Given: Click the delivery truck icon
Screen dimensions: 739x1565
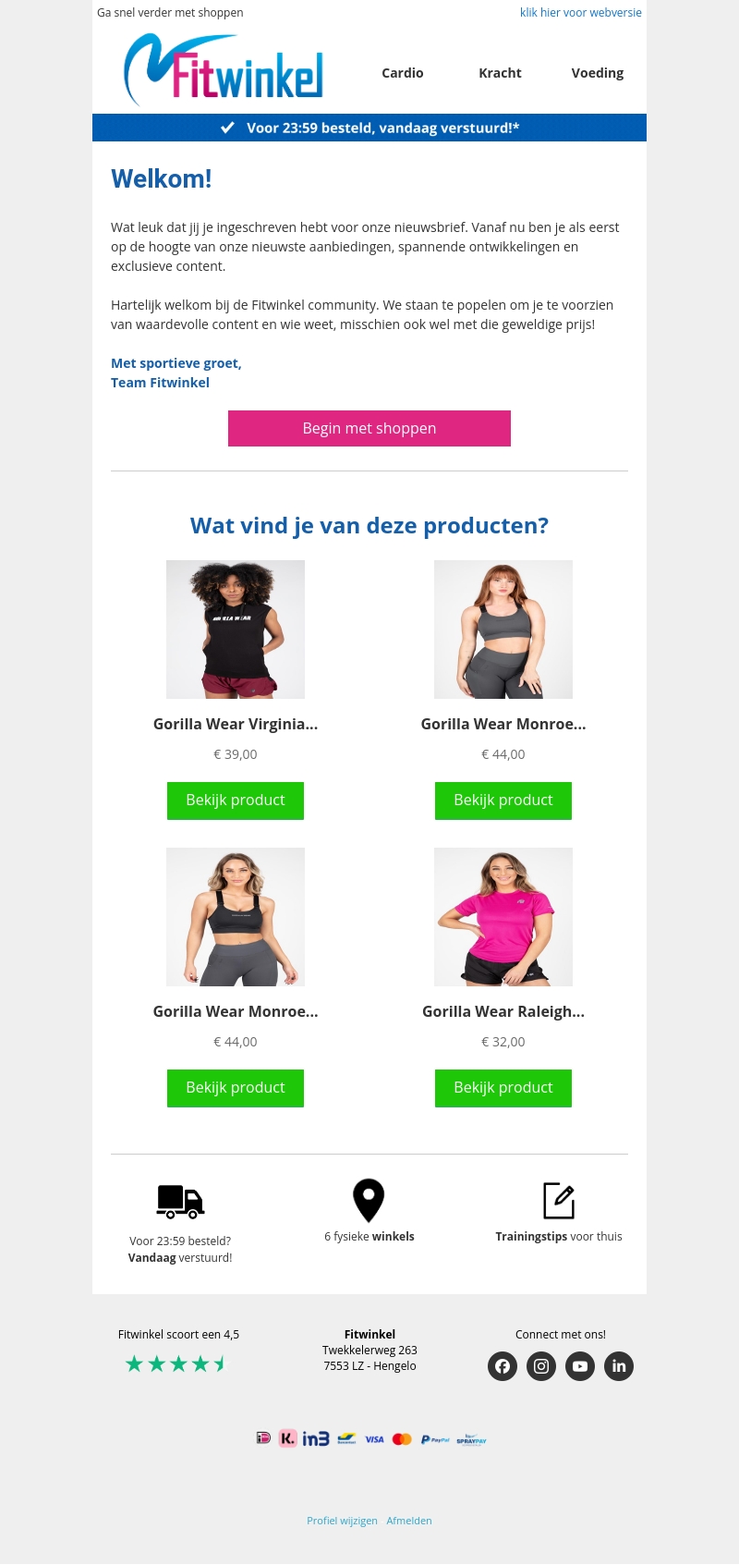Looking at the screenshot, I should 180,1202.
